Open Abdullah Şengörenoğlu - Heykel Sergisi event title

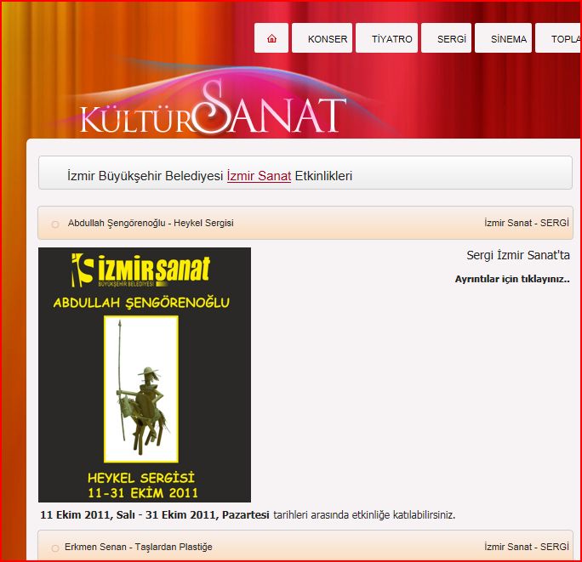click(151, 224)
